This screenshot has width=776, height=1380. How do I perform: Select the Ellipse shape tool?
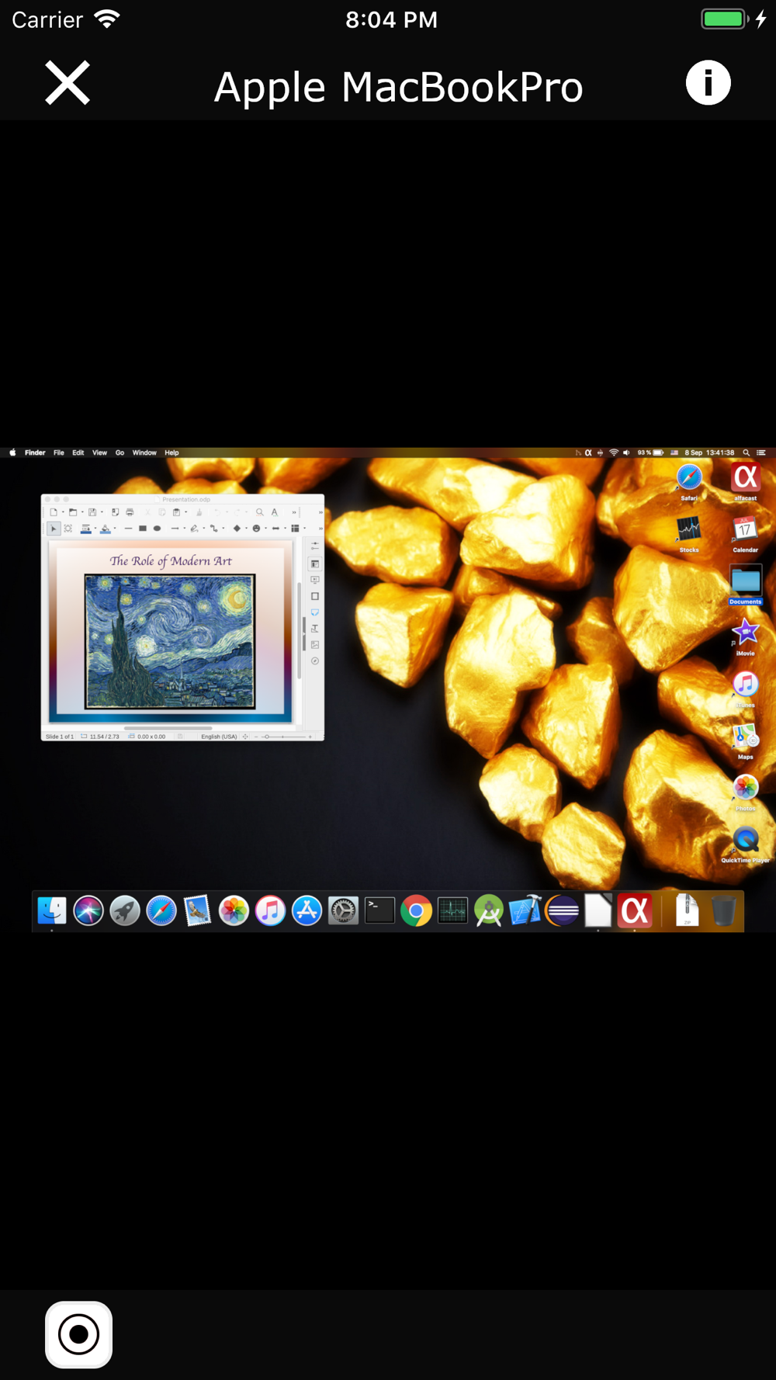pyautogui.click(x=157, y=529)
